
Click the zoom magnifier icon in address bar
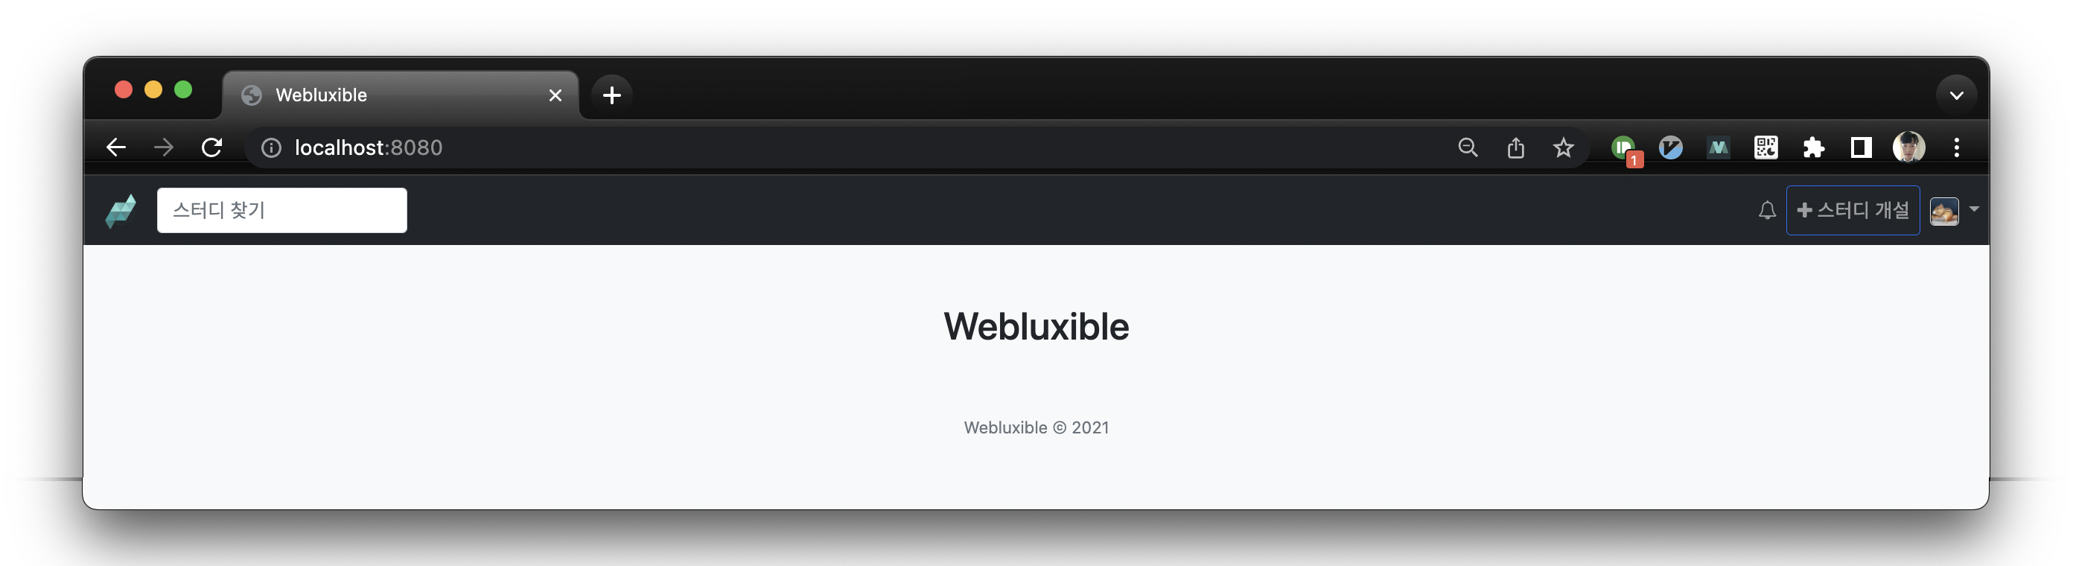pos(1468,147)
